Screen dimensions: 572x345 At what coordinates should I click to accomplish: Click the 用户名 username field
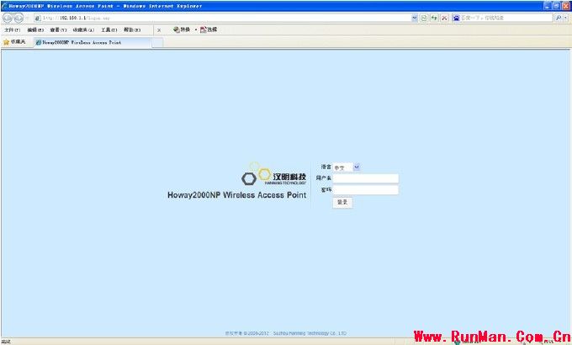click(x=366, y=178)
